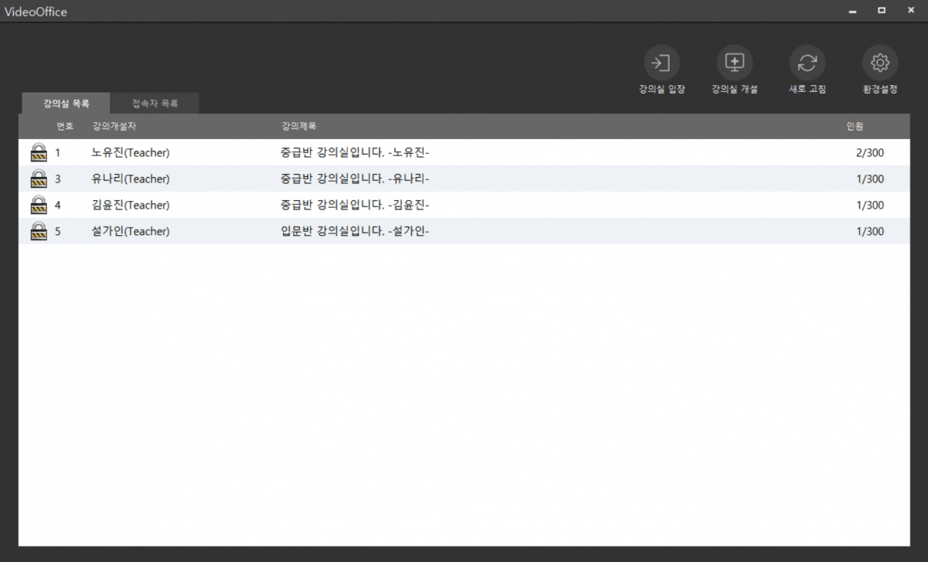Screen dimensions: 928x562
Task: Click the lock icon for room 5
Action: point(38,231)
